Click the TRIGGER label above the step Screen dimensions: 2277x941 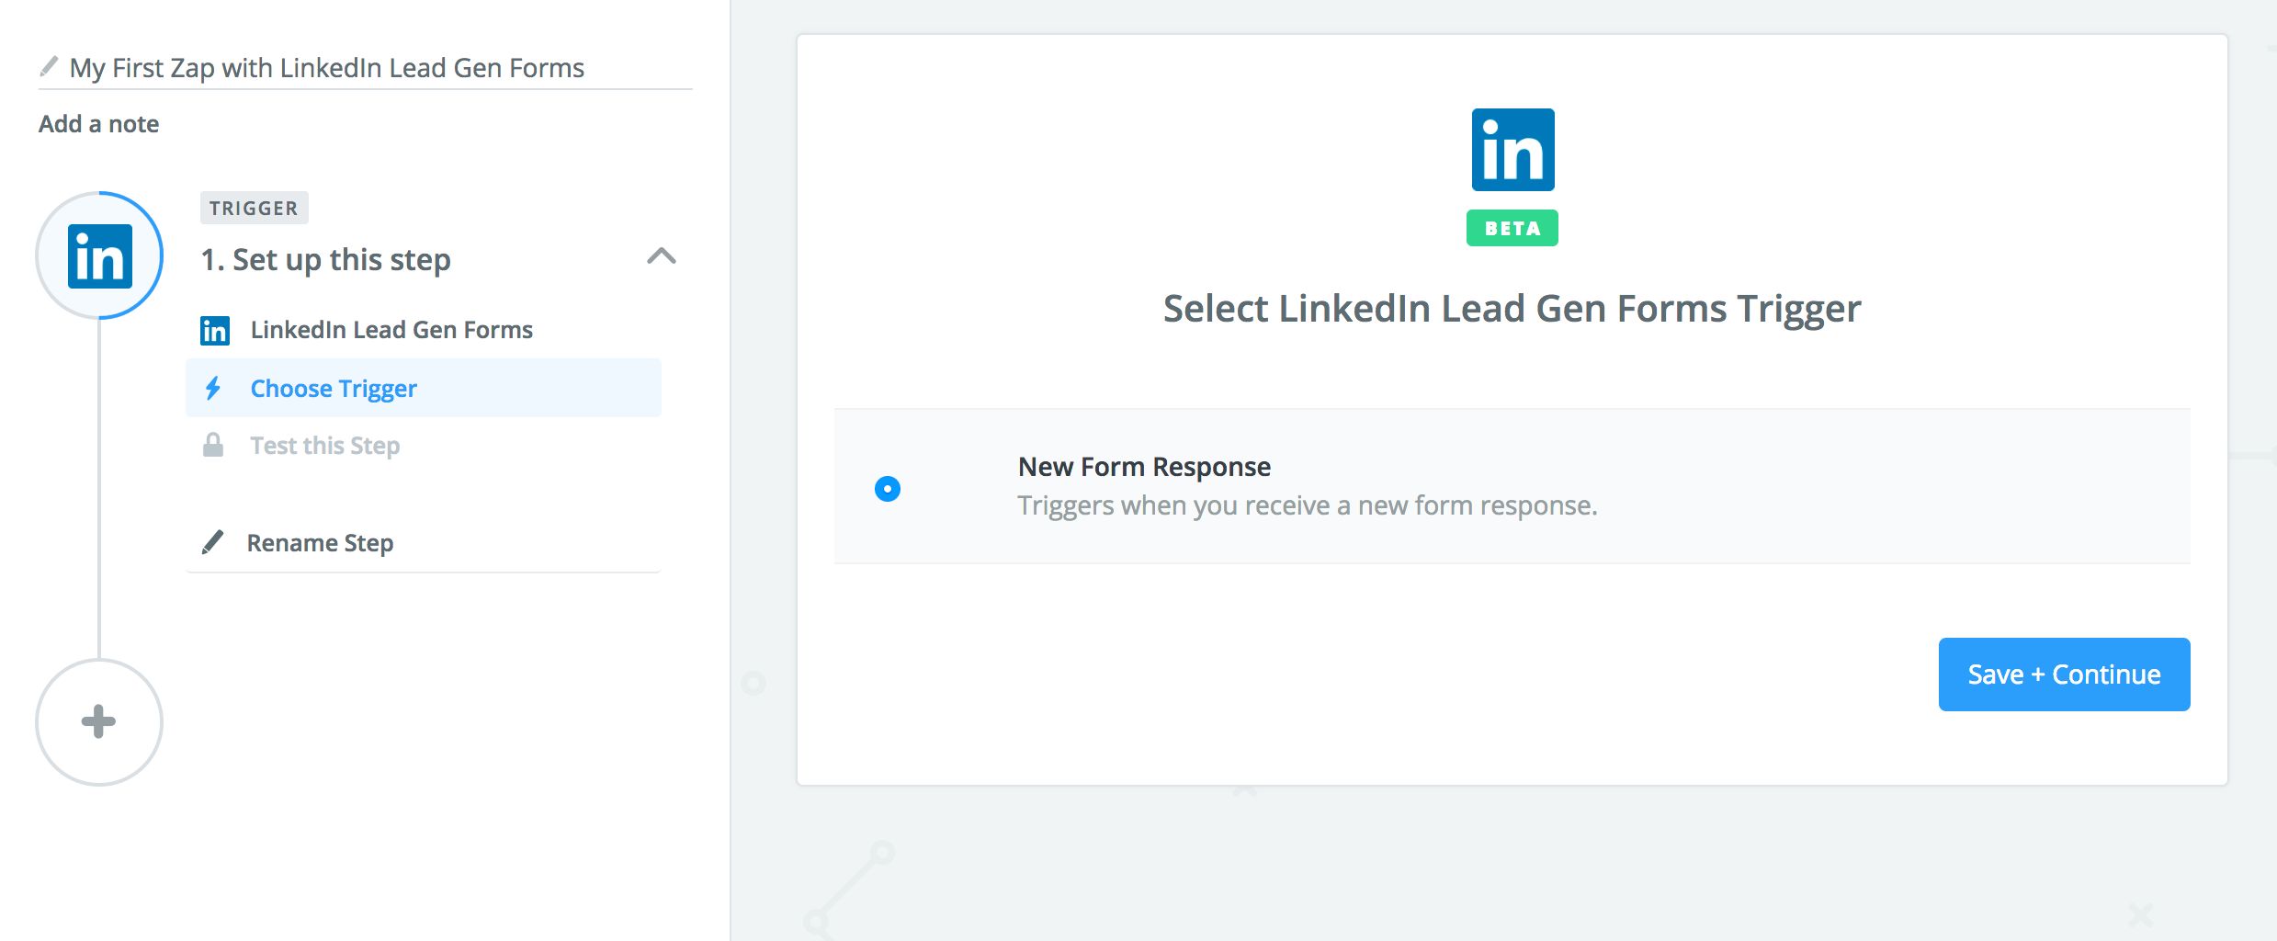254,207
